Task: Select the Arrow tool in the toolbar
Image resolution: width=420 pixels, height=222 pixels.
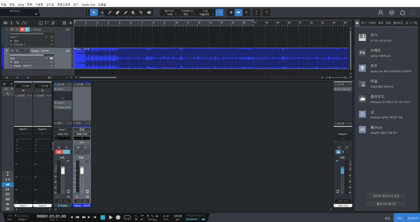Action: [94, 13]
